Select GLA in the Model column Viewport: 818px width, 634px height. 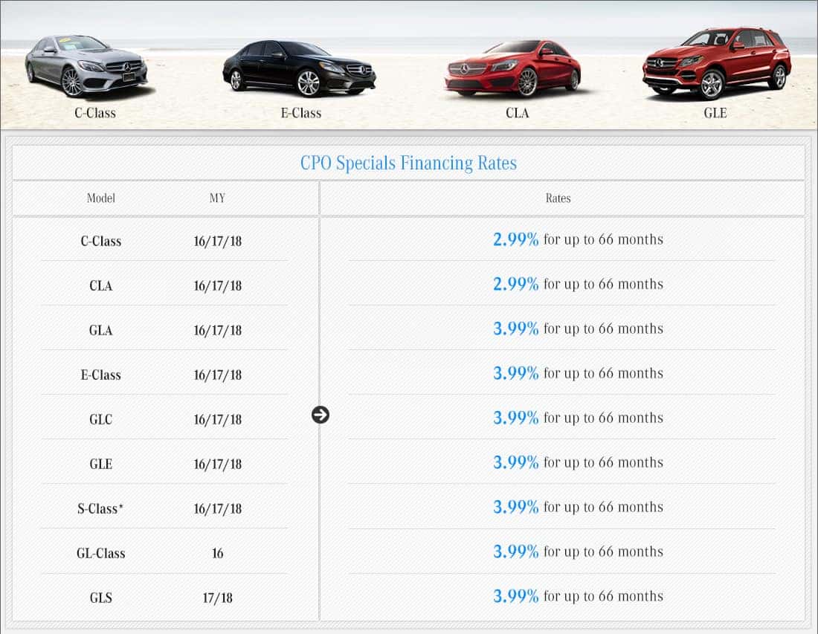point(100,330)
